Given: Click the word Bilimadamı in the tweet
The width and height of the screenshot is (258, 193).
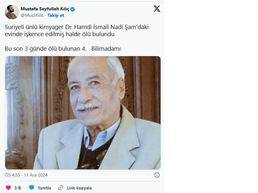Looking at the screenshot, I should coord(106,49).
